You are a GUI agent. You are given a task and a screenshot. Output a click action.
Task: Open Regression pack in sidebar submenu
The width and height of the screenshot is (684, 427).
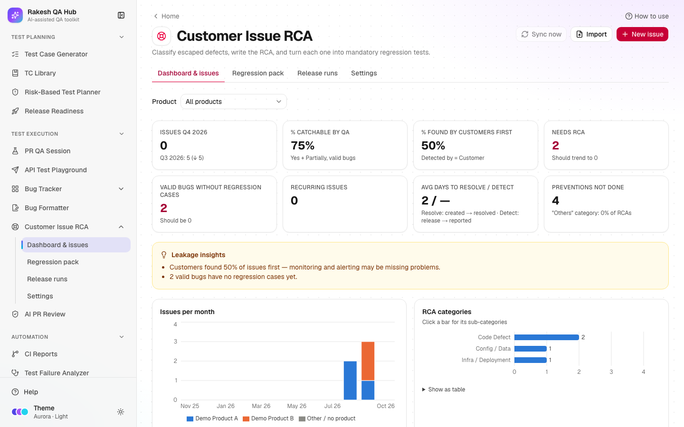click(x=76, y=262)
